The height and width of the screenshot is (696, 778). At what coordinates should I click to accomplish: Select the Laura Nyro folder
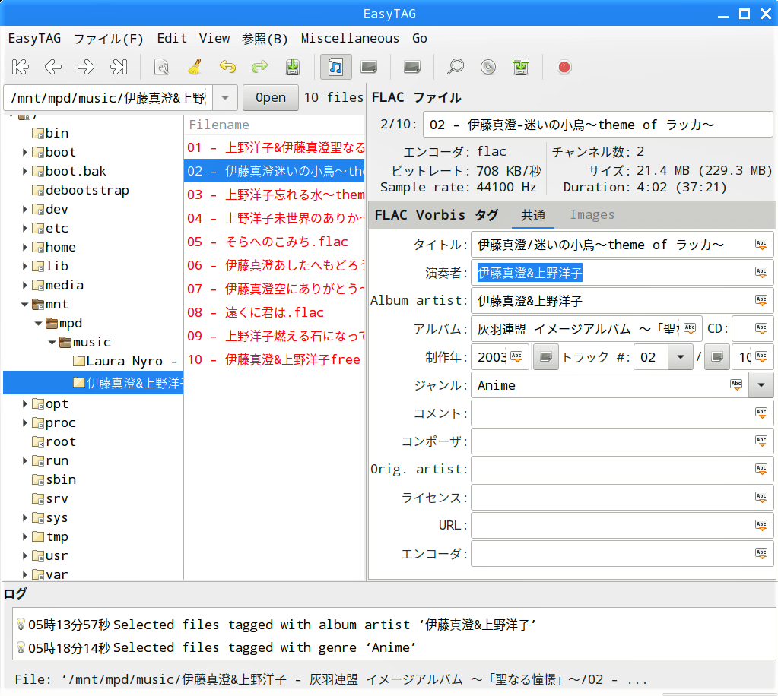click(x=125, y=362)
